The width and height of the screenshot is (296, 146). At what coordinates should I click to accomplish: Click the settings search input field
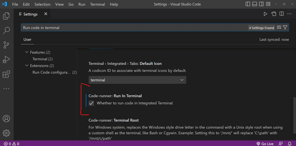pyautogui.click(x=134, y=28)
